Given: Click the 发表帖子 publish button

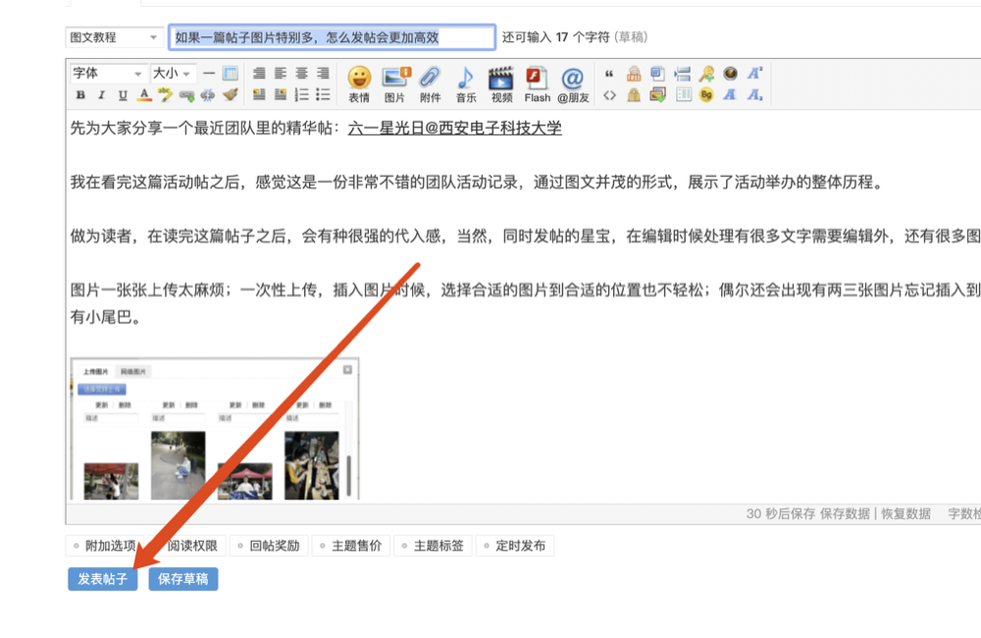Looking at the screenshot, I should tap(103, 579).
